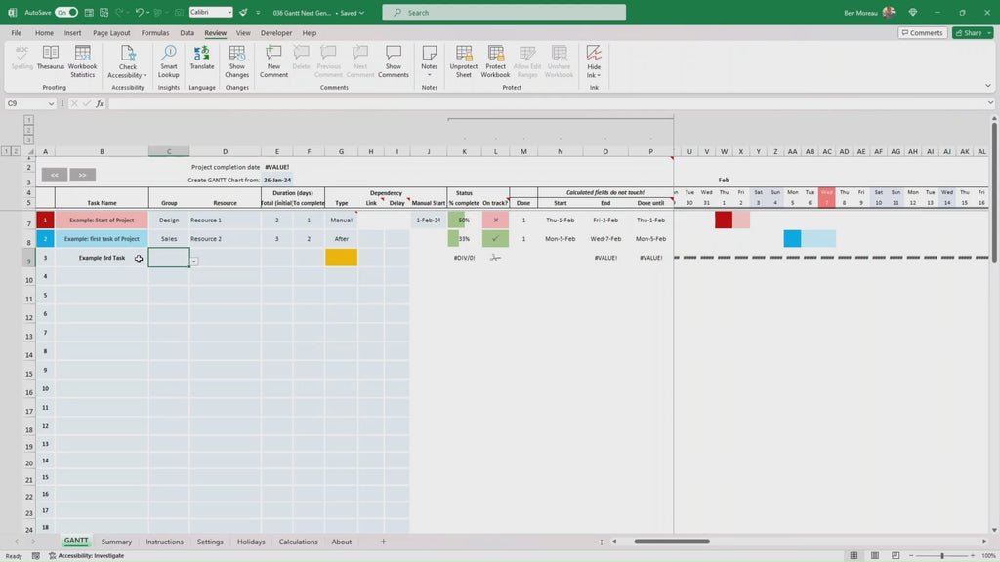The image size is (1000, 562).
Task: Expand the Check Accessibility dropdown
Action: [x=128, y=75]
